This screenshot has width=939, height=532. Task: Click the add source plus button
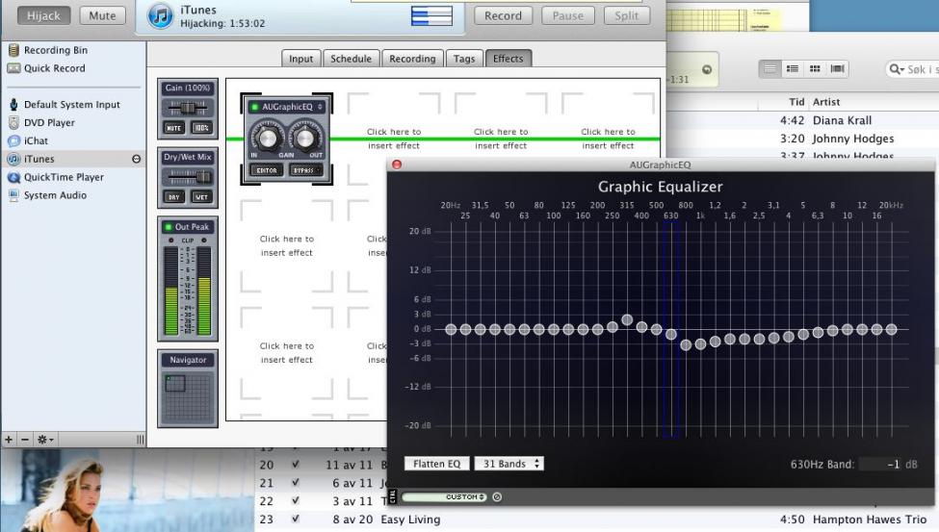tap(9, 439)
